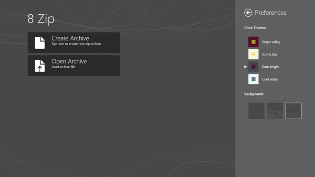Select the Grape valley theme label
This screenshot has height=177, width=315.
[271, 42]
